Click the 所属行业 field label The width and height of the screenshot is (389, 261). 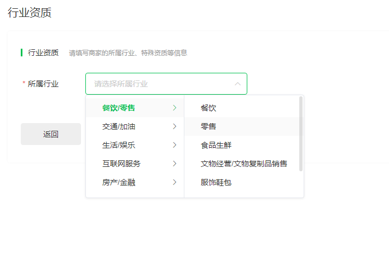pyautogui.click(x=43, y=84)
